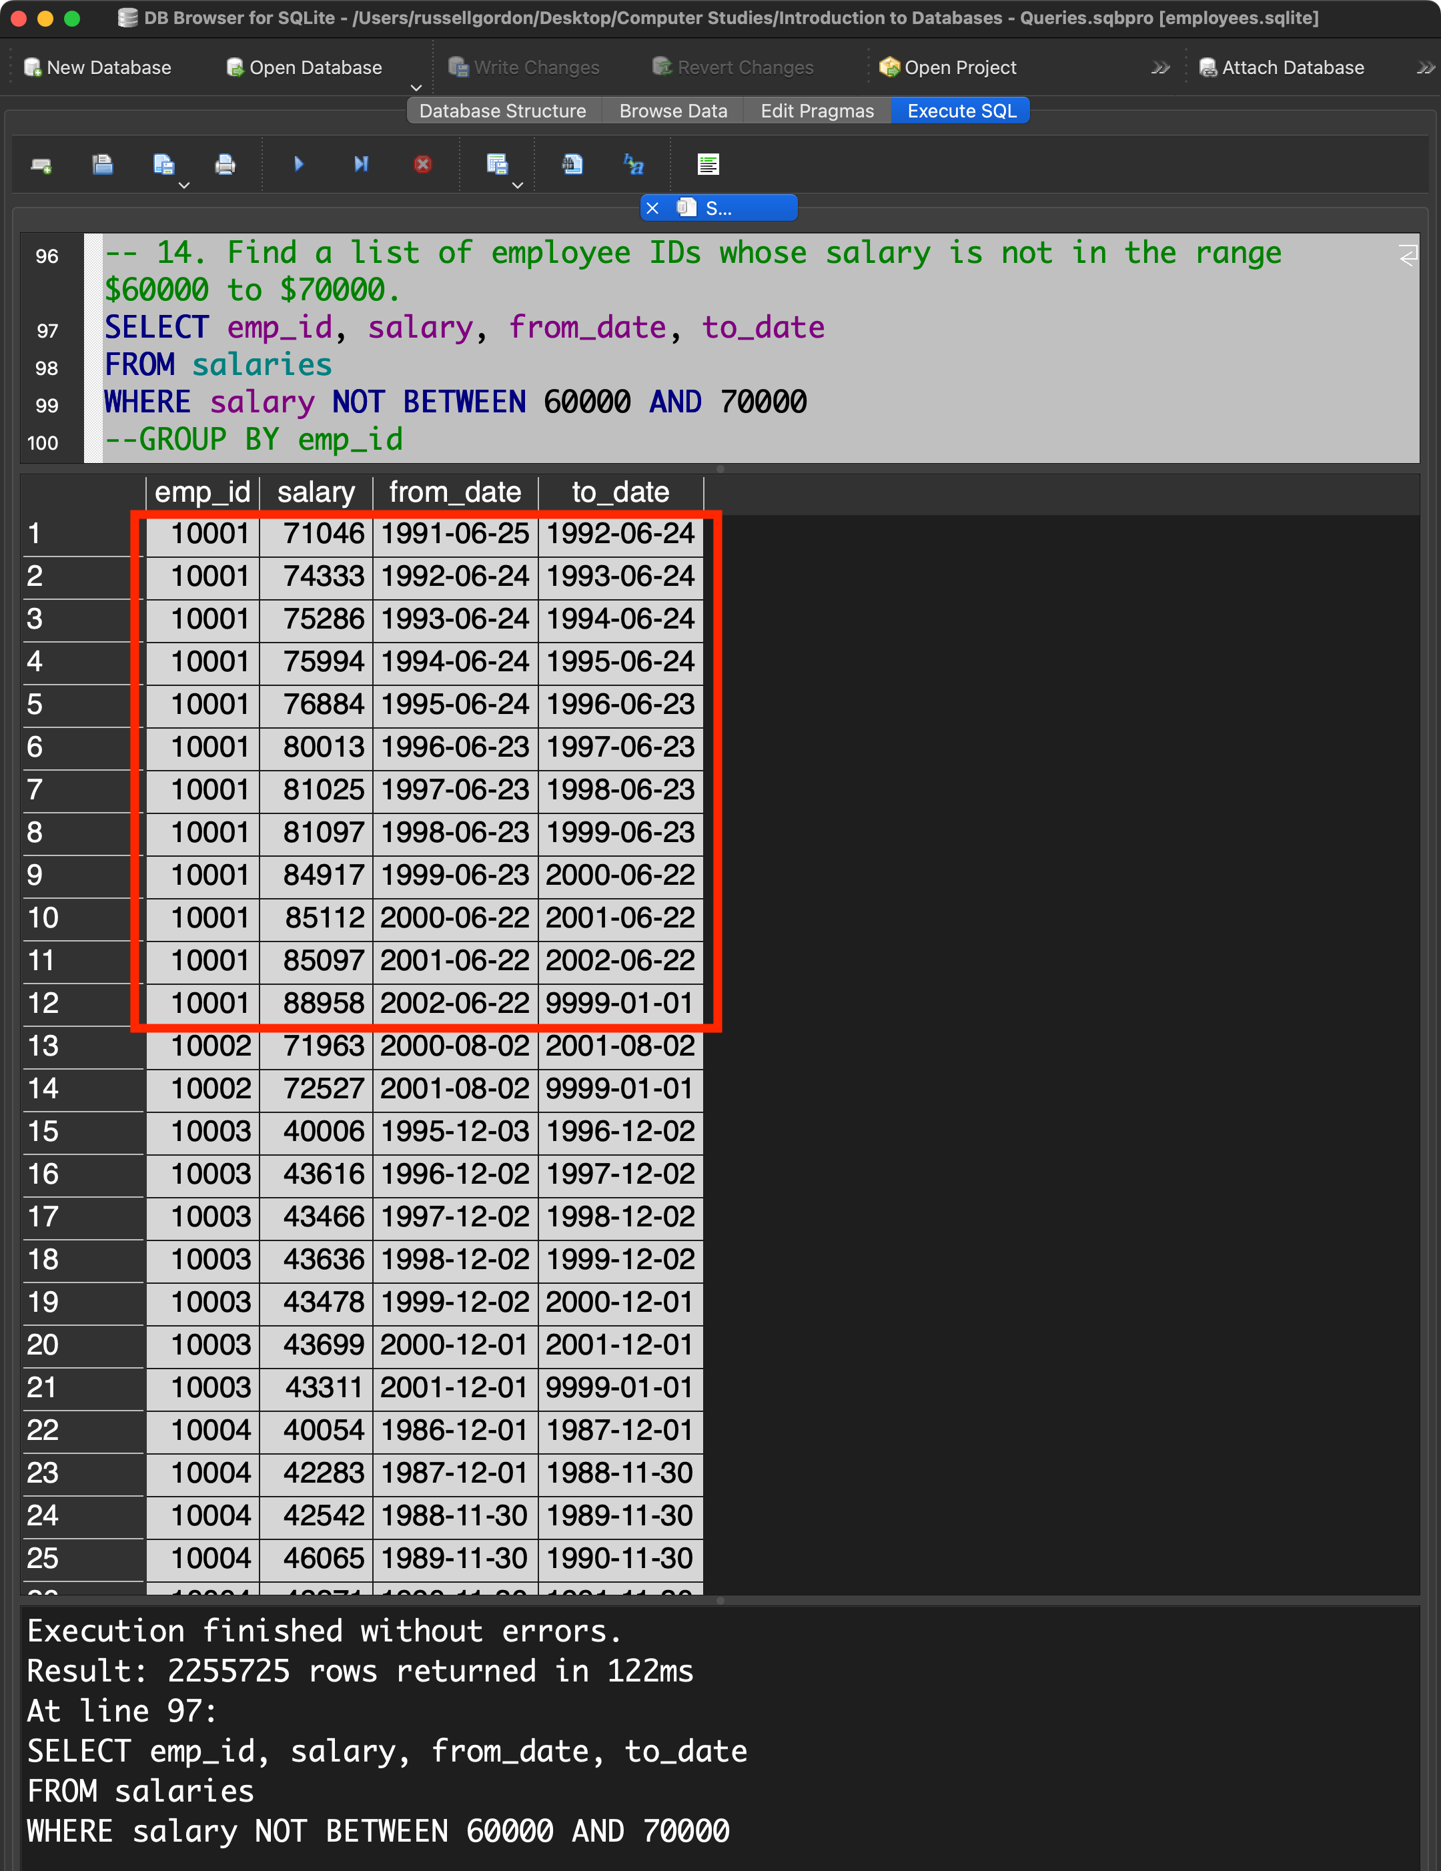Expand Save SQL file dropdown arrow
1441x1871 pixels.
pyautogui.click(x=184, y=185)
